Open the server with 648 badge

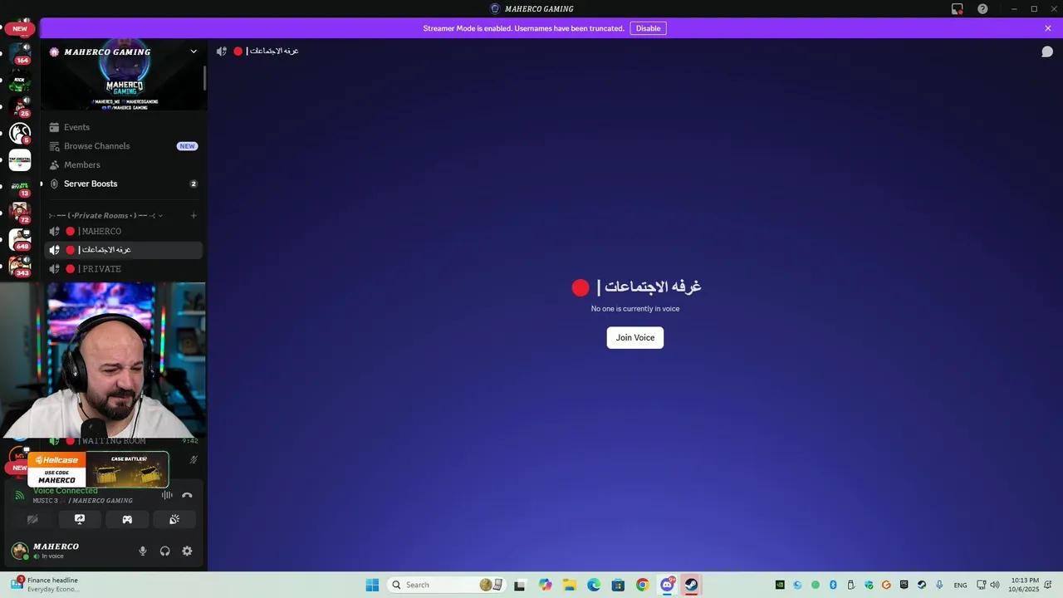pos(20,240)
